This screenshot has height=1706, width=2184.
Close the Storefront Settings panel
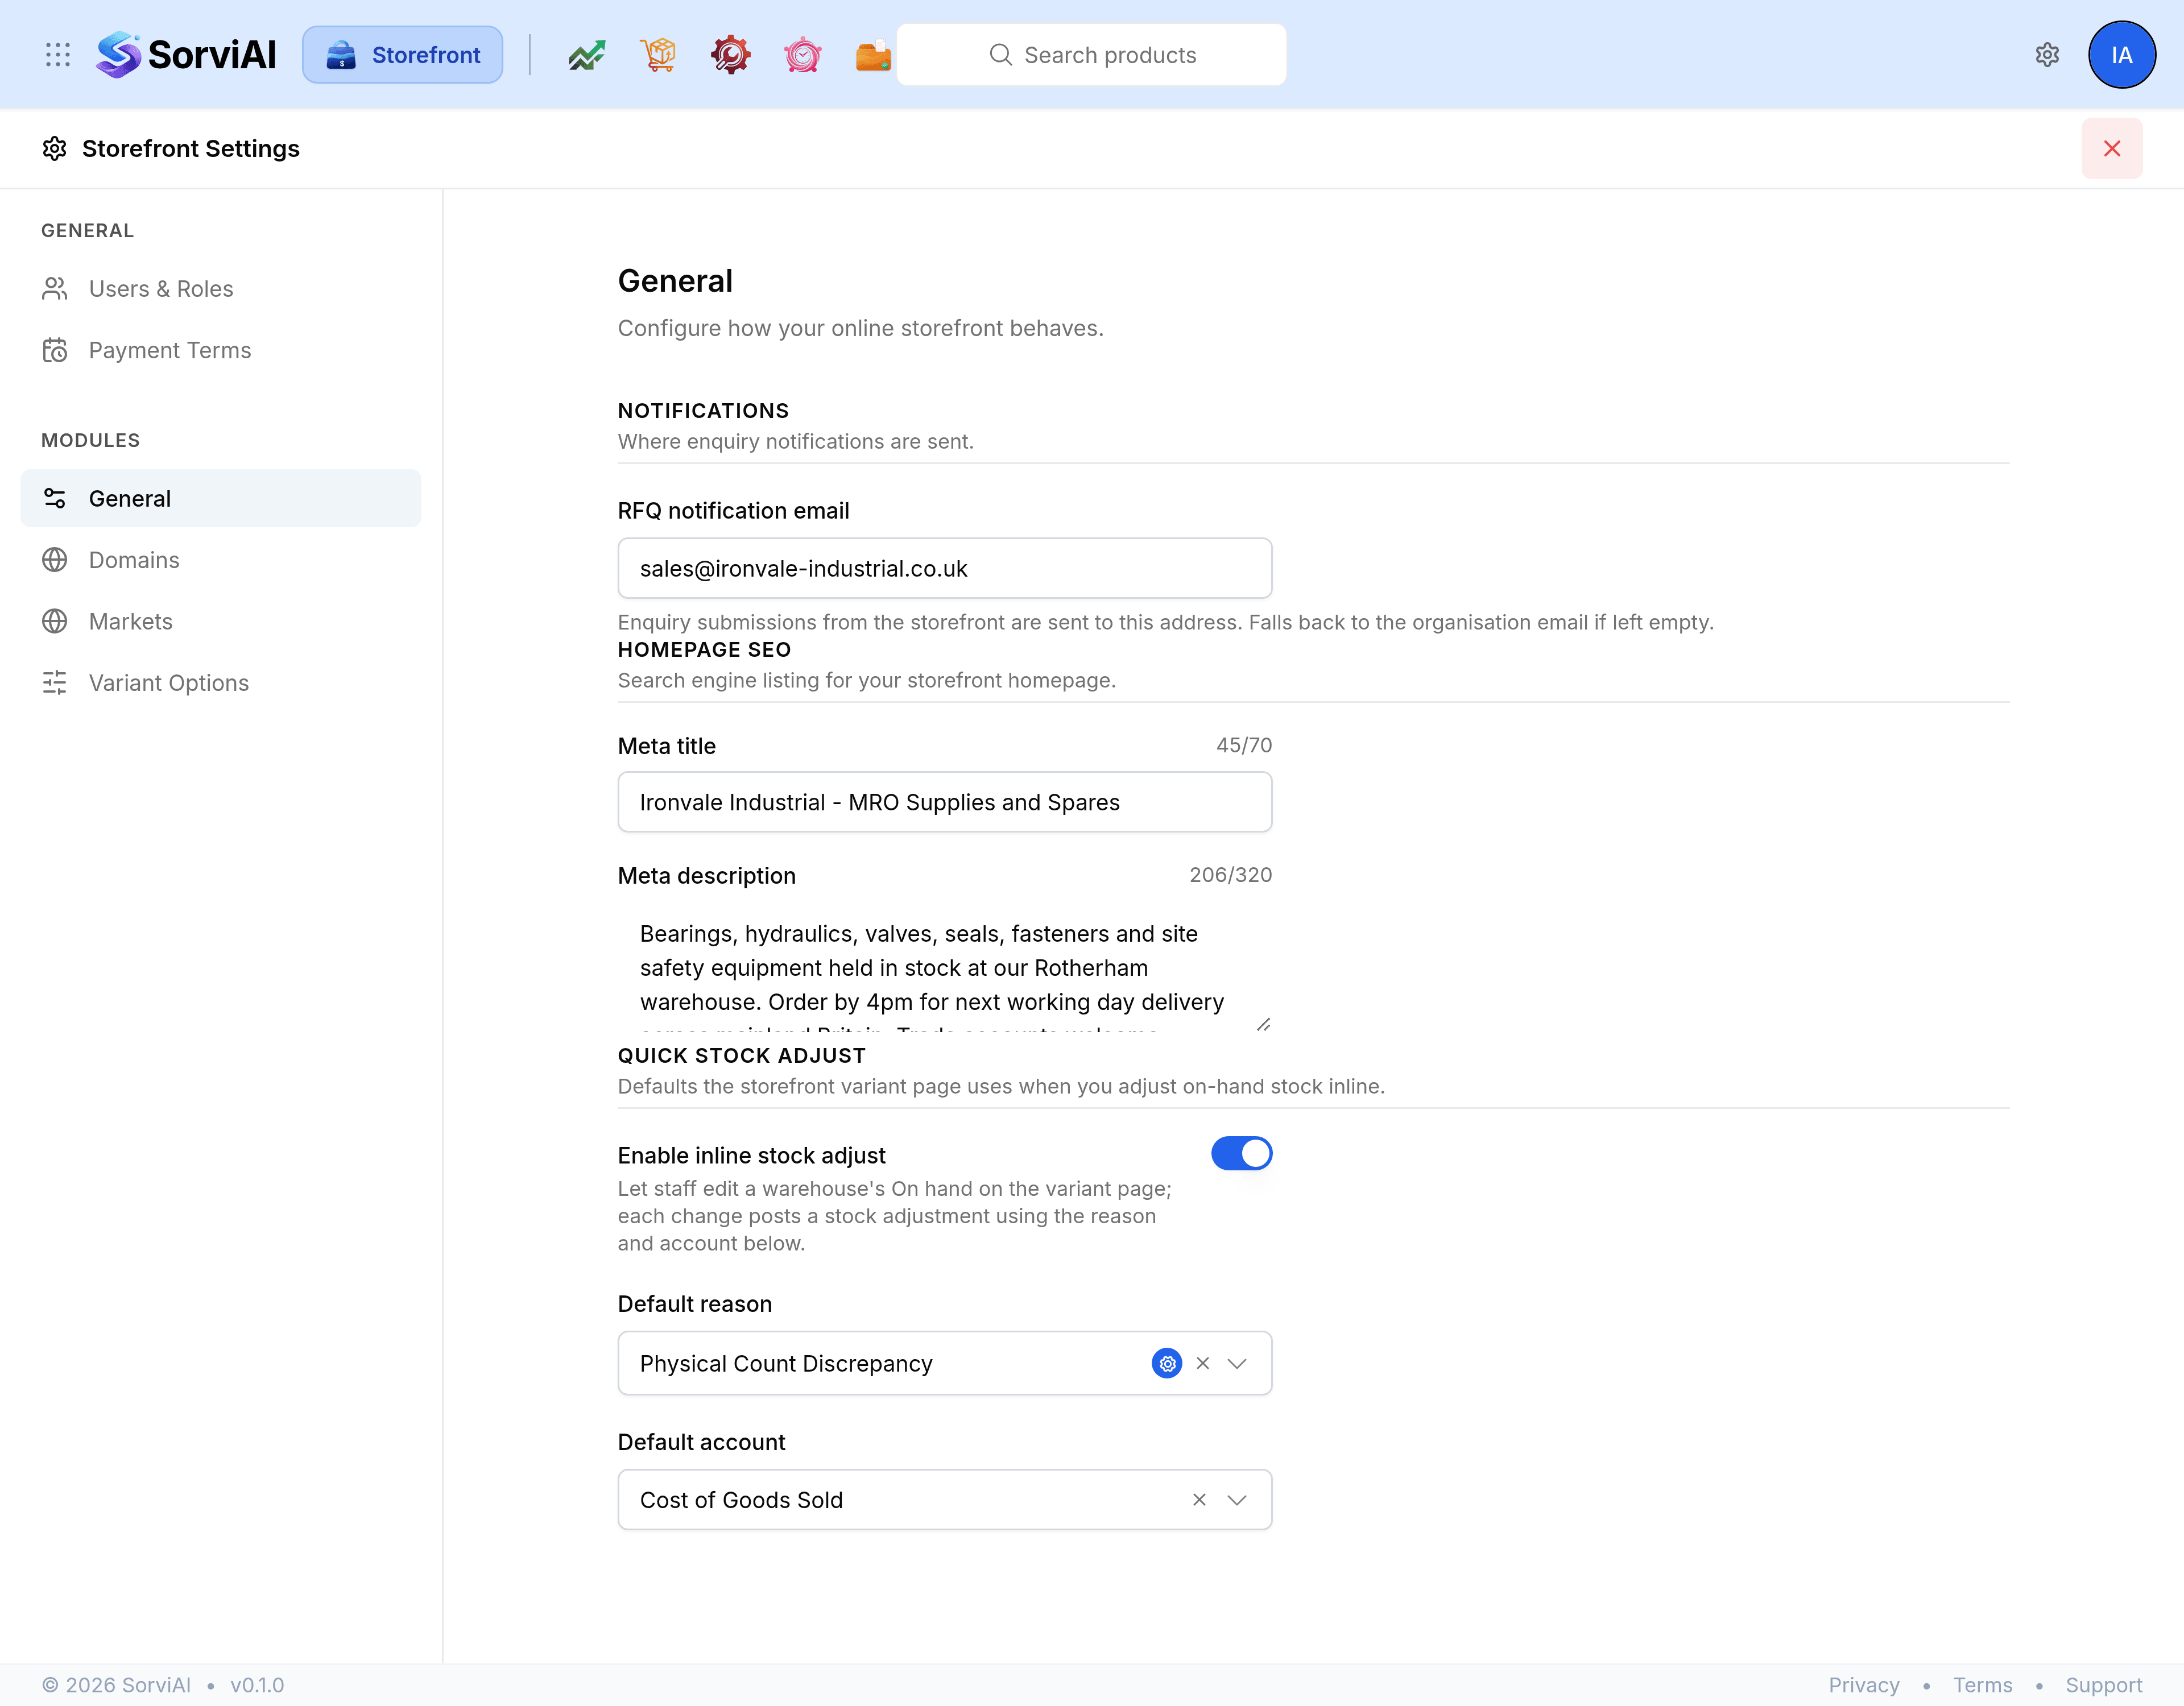tap(2112, 149)
